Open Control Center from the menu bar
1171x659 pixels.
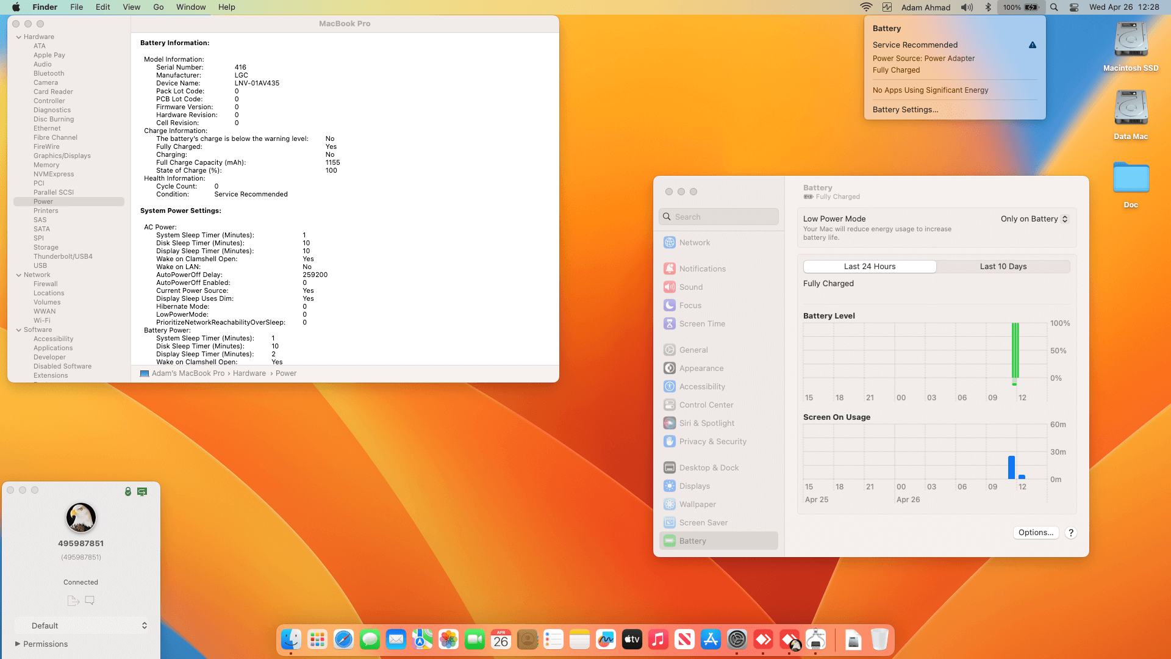1074,7
